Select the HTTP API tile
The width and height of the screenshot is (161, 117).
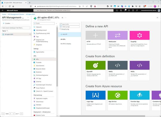95,41
